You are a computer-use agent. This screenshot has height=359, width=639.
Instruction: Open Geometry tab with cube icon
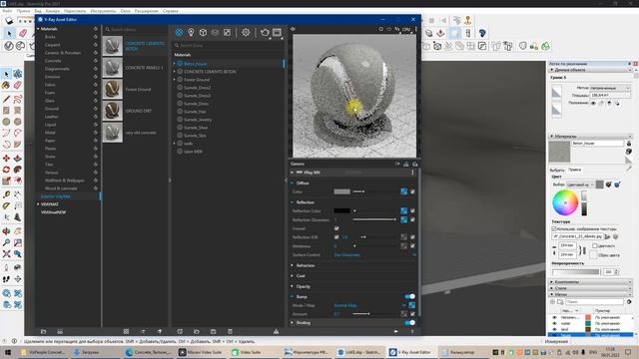203,33
